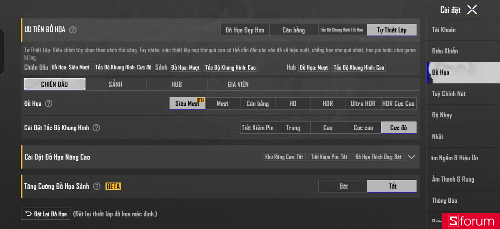500x229 pixels.
Task: Choose HDR Cực Cao graphics quality
Action: (x=398, y=103)
